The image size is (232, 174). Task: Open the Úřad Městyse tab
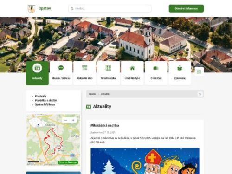pos(132,73)
